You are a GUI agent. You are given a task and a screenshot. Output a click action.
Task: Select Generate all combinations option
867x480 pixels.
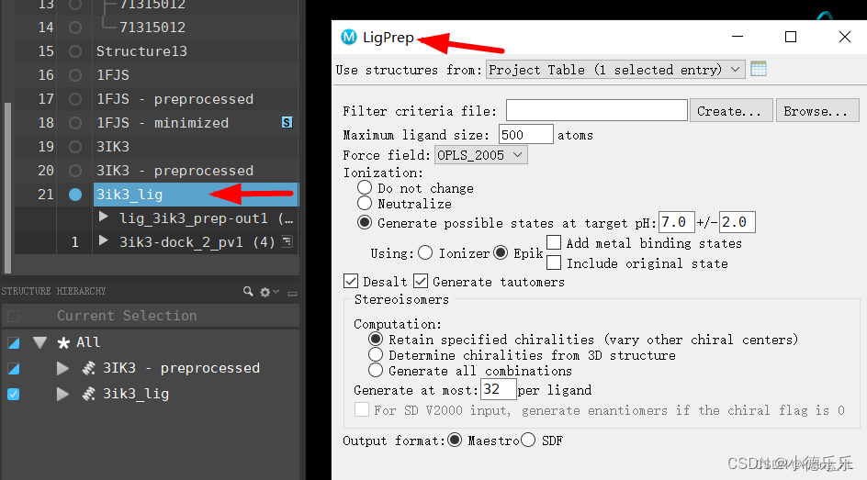[376, 370]
